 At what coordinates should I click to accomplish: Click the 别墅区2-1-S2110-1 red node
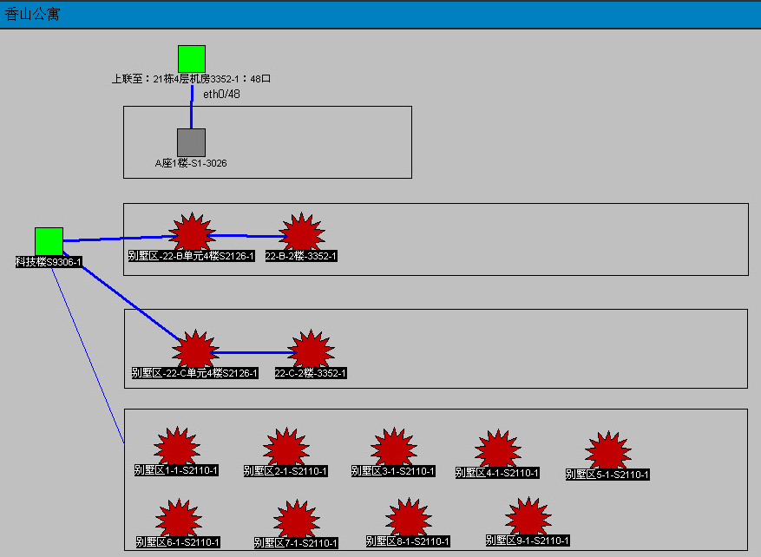coord(285,449)
